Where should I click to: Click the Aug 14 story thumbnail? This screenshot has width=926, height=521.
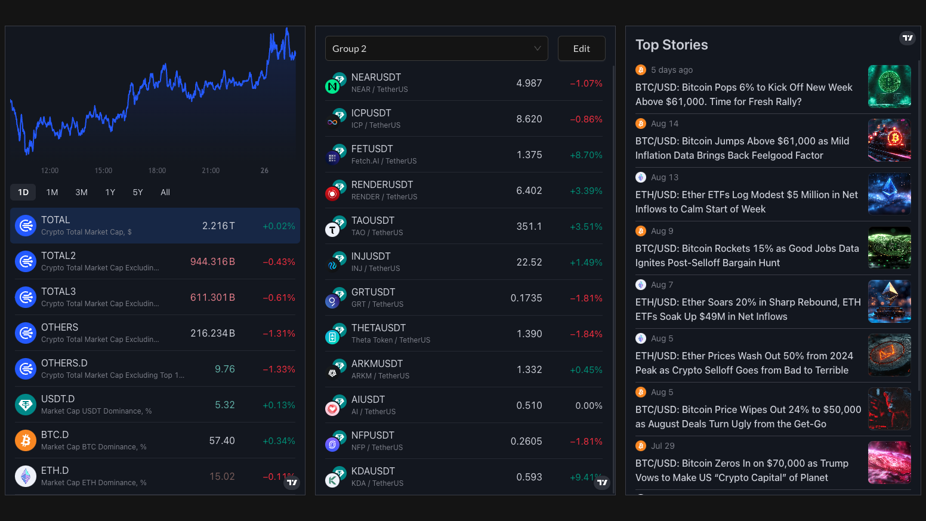click(890, 140)
